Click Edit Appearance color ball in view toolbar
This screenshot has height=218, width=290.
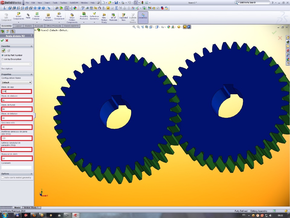pyautogui.click(x=169, y=27)
